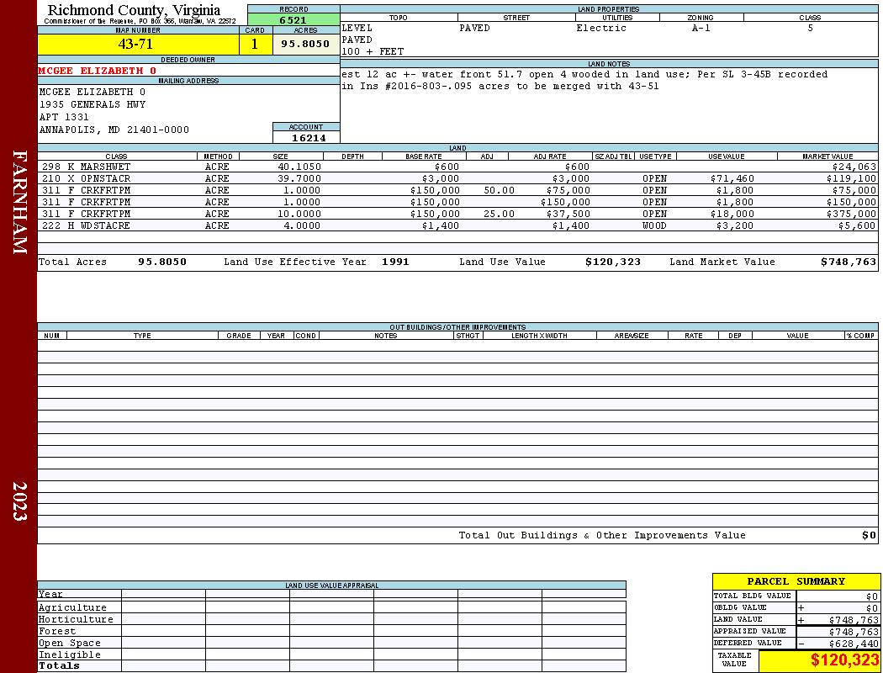Select land row 222 H WDSTACRE
The width and height of the screenshot is (883, 673).
pyautogui.click(x=457, y=225)
